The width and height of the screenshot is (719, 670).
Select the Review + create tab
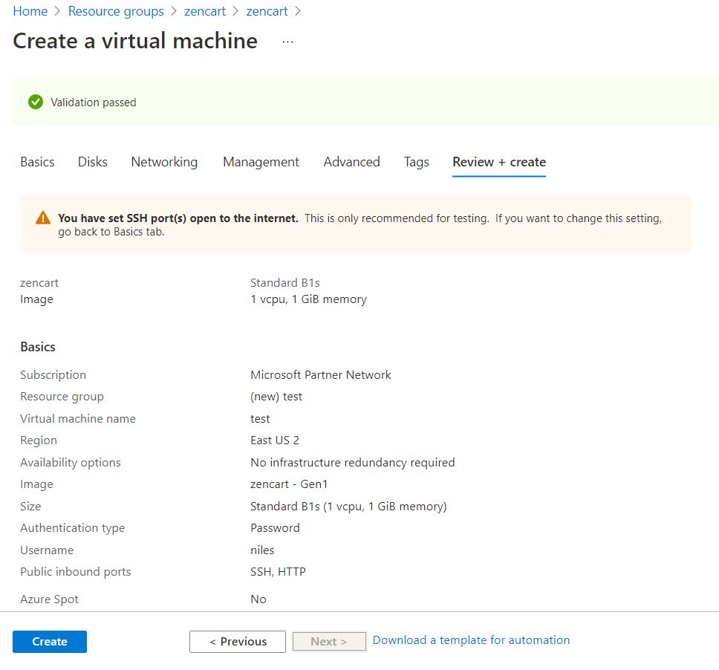tap(499, 162)
